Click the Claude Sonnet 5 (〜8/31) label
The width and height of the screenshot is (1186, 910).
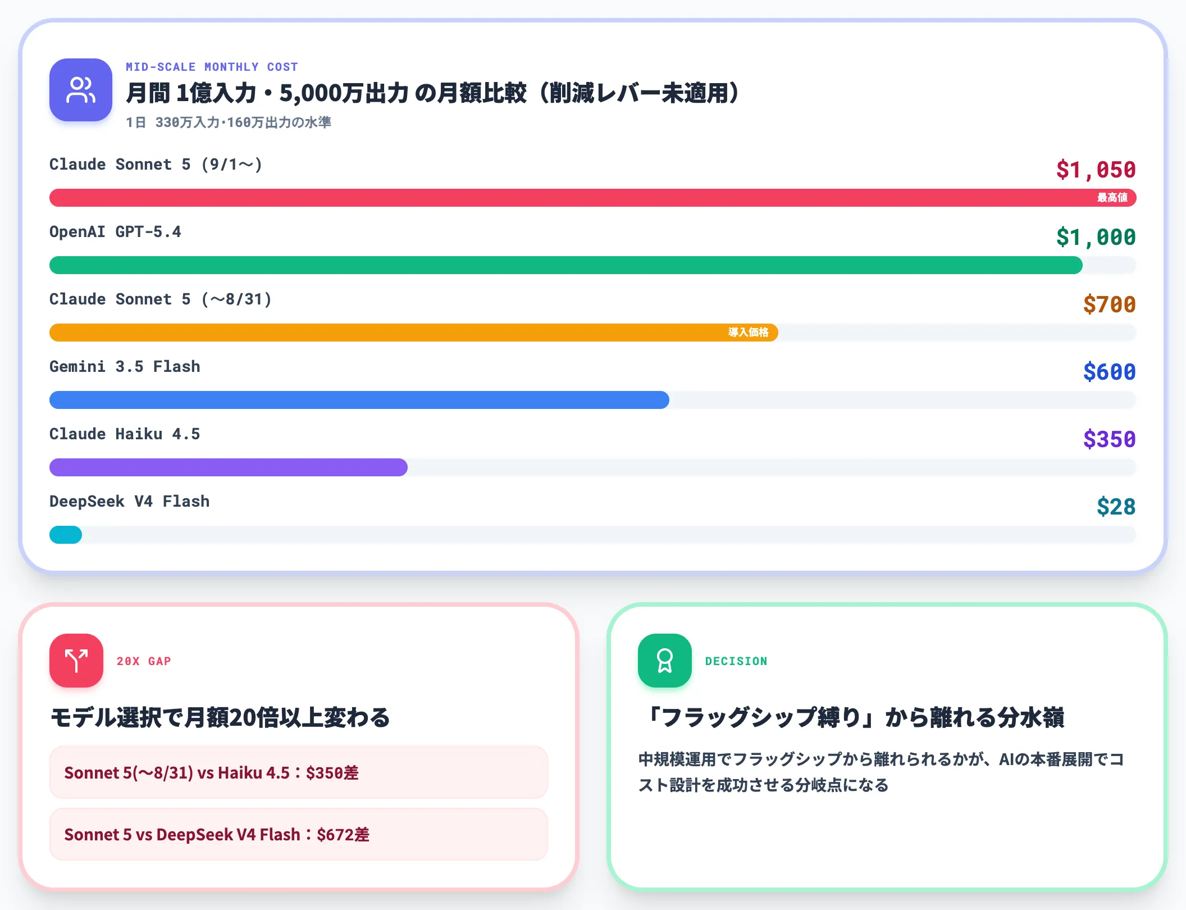[x=161, y=299]
